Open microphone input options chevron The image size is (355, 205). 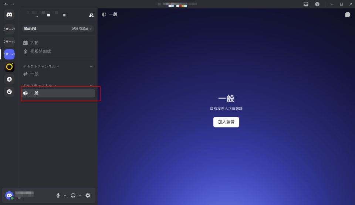(x=65, y=195)
